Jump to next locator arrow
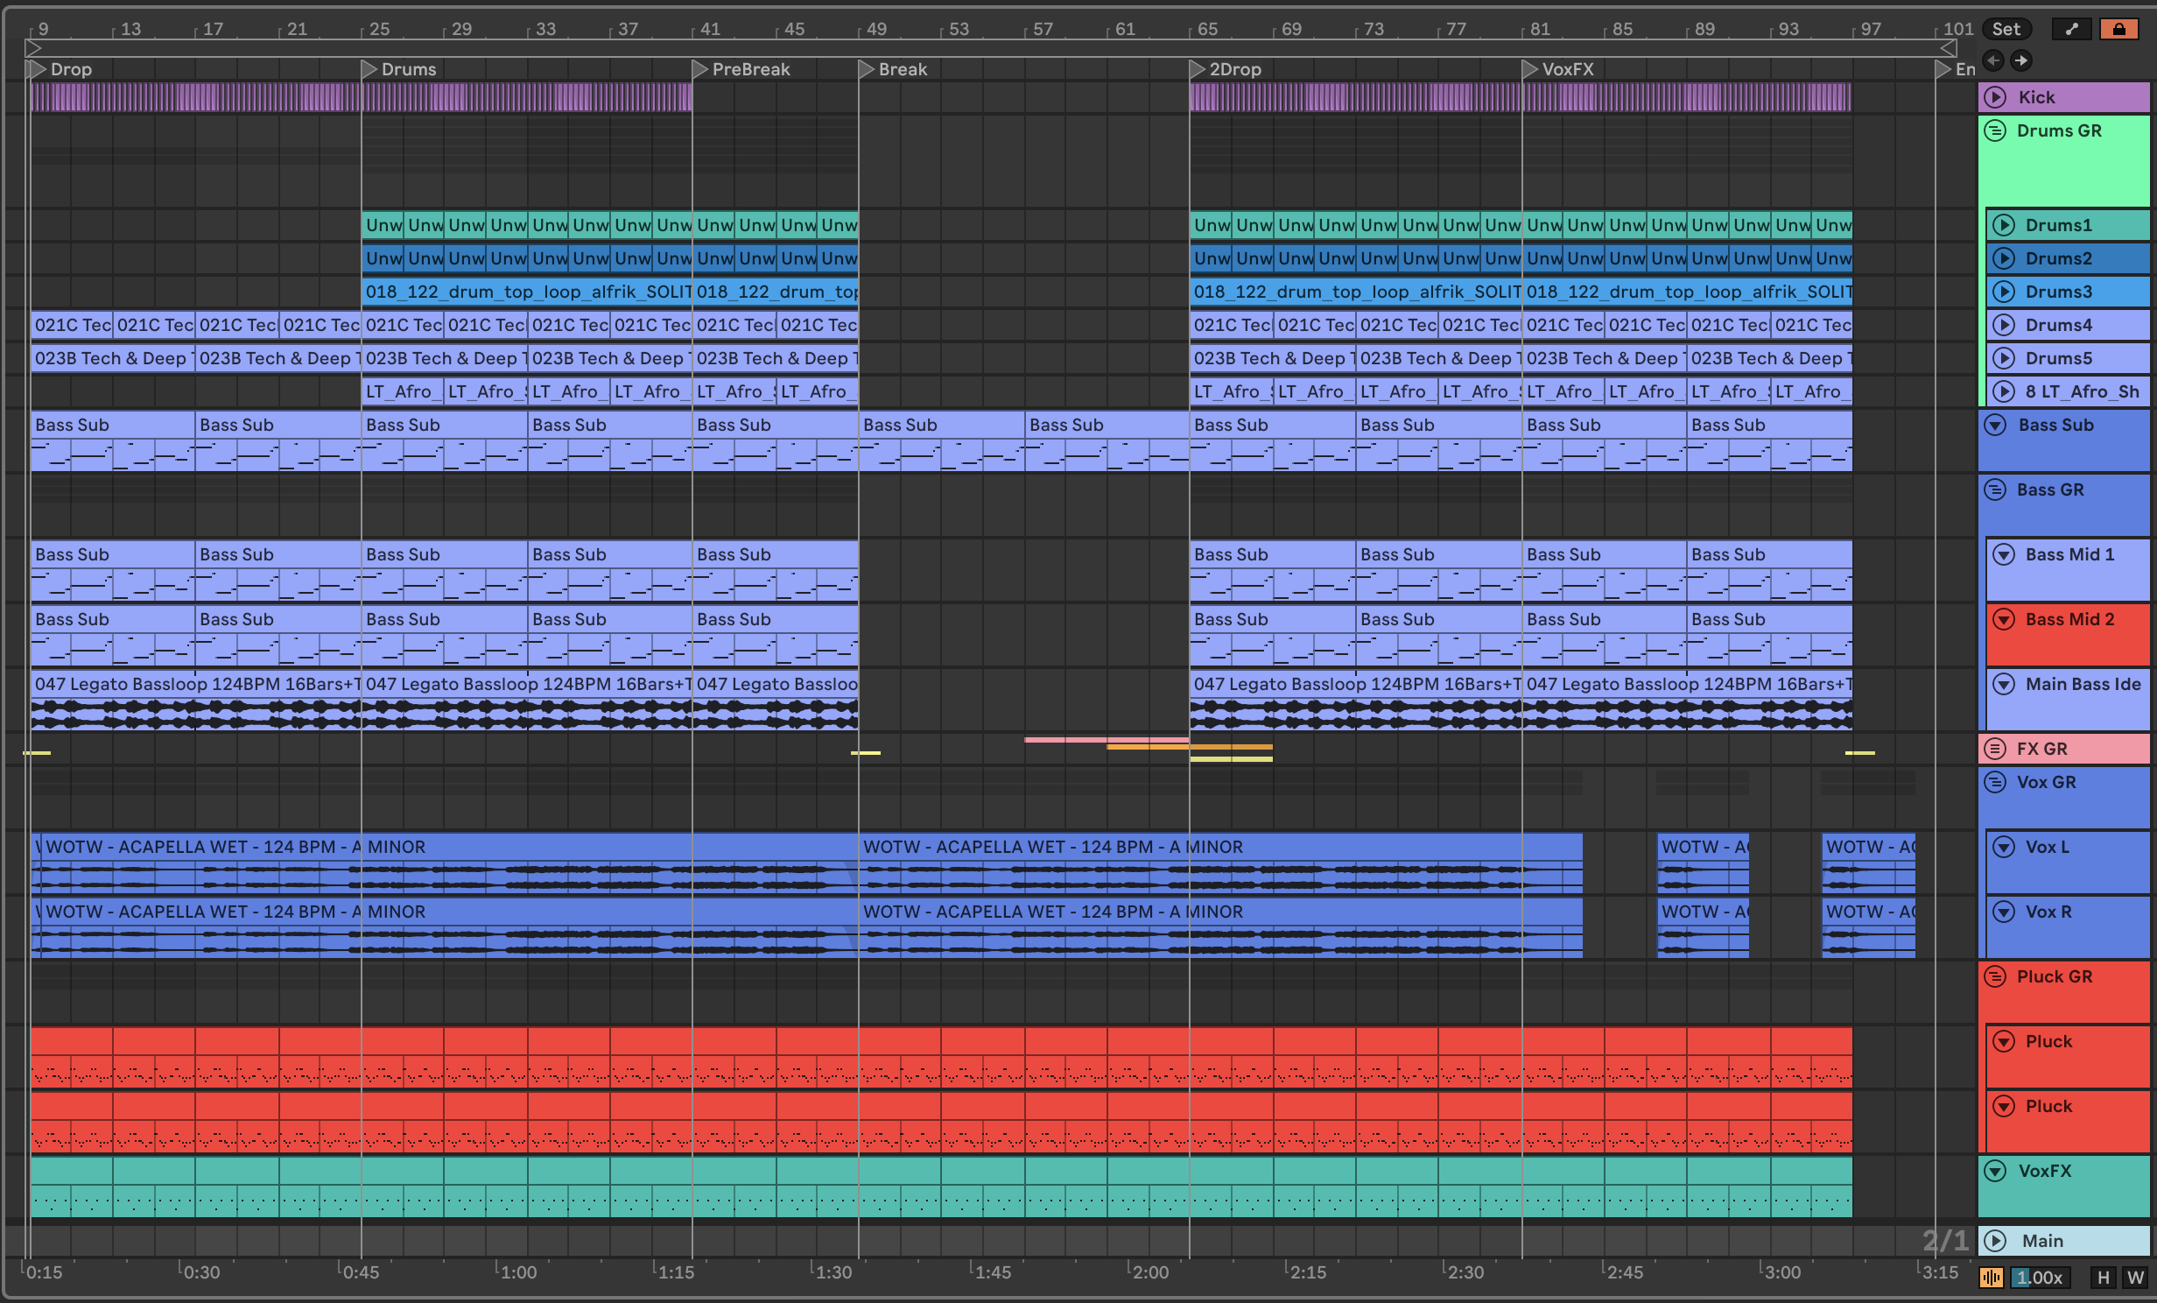Viewport: 2157px width, 1303px height. [2020, 60]
